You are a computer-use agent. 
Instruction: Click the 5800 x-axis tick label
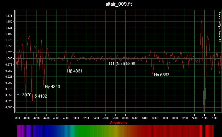pyautogui.click(x=115, y=118)
